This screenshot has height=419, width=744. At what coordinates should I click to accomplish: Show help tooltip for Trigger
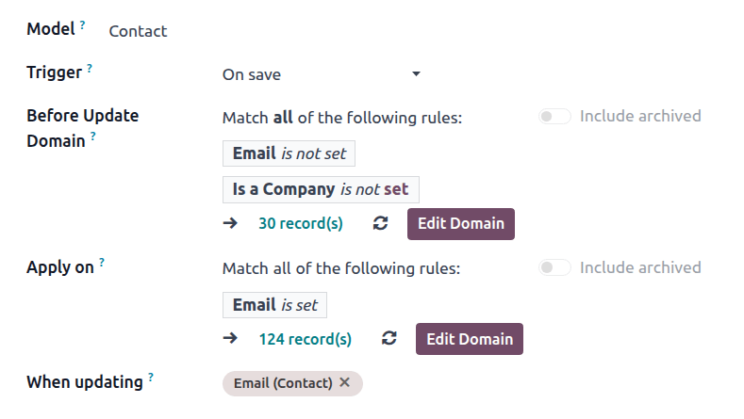90,69
